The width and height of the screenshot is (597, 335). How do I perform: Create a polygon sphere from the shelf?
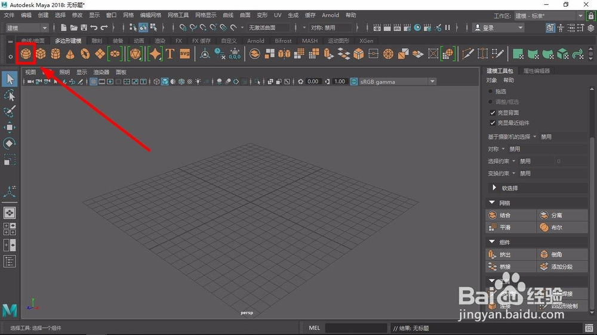point(26,54)
